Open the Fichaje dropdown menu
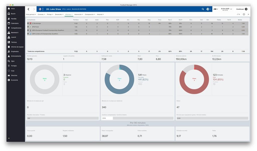The width and height of the screenshot is (257, 151). (50, 14)
